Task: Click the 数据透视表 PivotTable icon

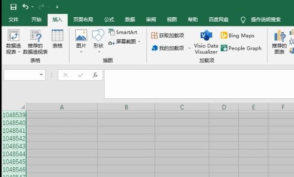Action: click(x=13, y=35)
